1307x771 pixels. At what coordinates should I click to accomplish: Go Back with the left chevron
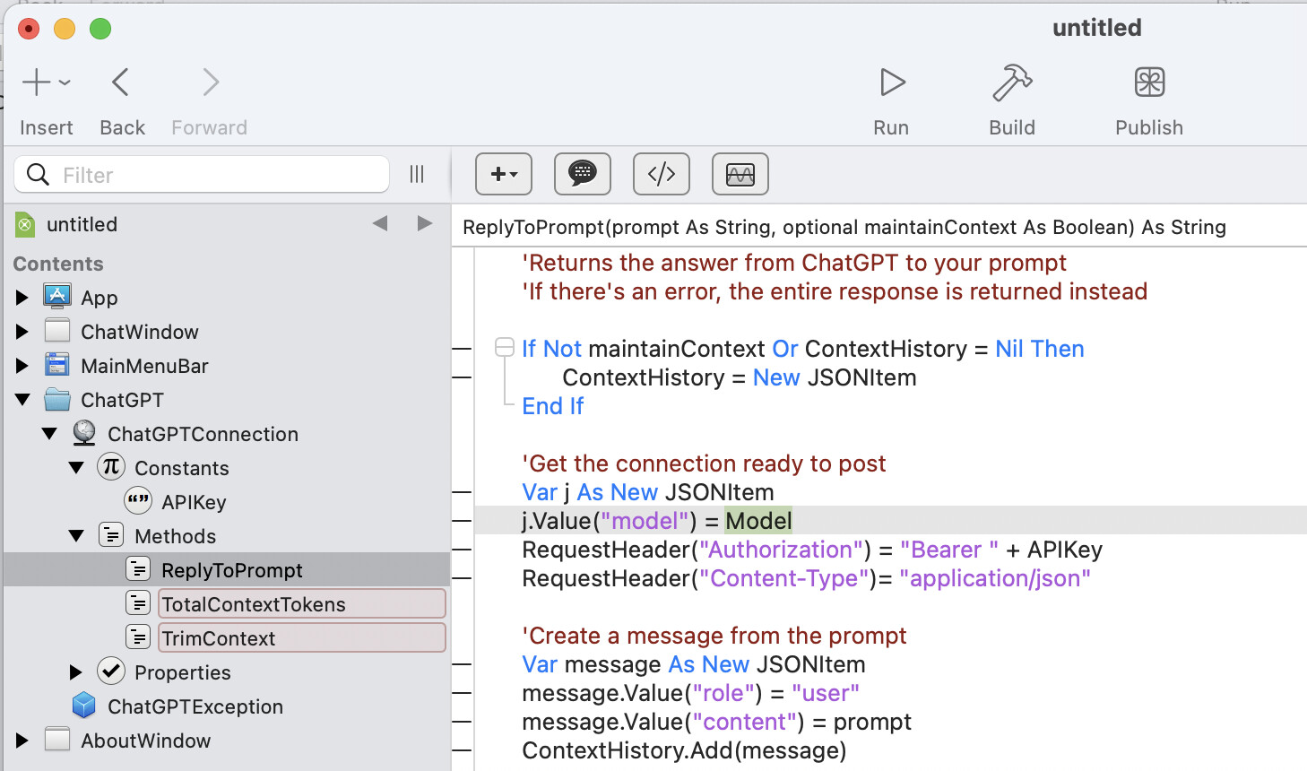tap(121, 82)
